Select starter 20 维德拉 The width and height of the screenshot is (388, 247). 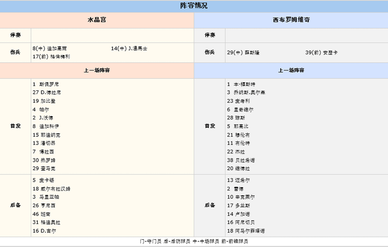coord(238,168)
